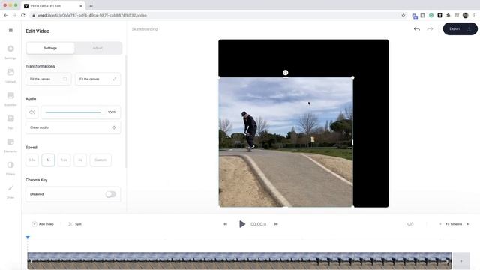Open the Elements sidebar section
This screenshot has width=480, height=270.
(x=10, y=145)
